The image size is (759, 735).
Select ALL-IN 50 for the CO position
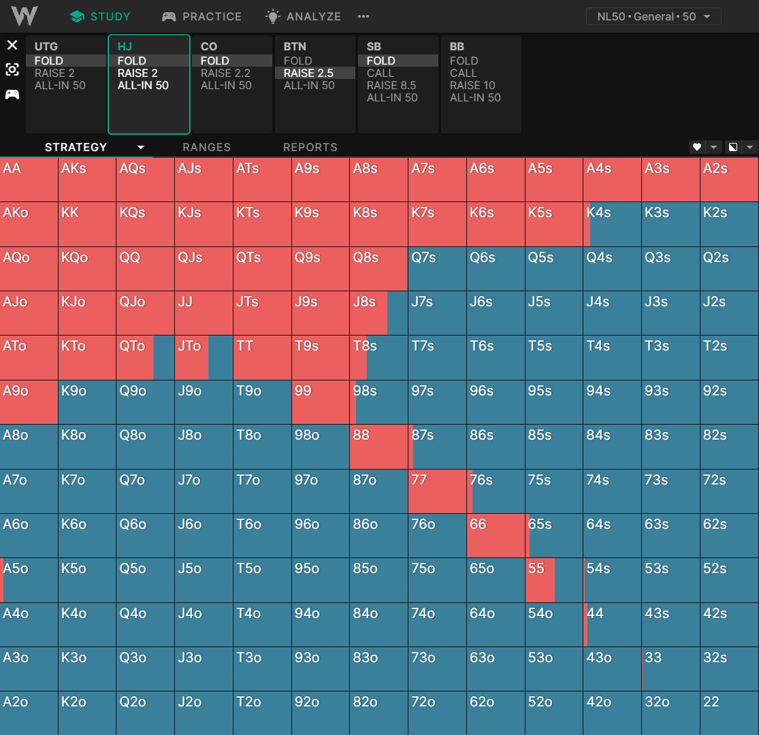click(x=226, y=86)
